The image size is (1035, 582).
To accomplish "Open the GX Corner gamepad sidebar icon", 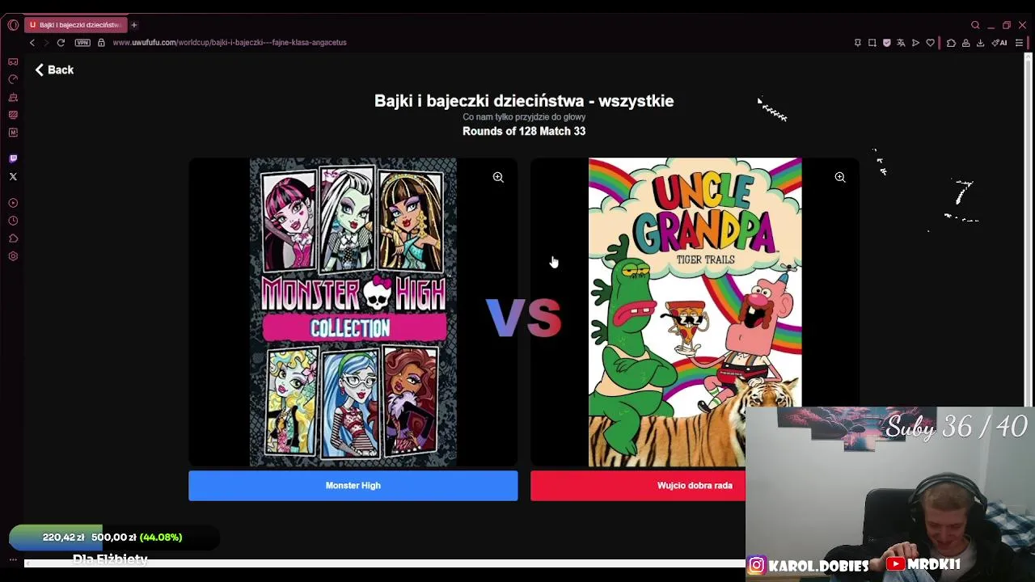I will pyautogui.click(x=13, y=61).
